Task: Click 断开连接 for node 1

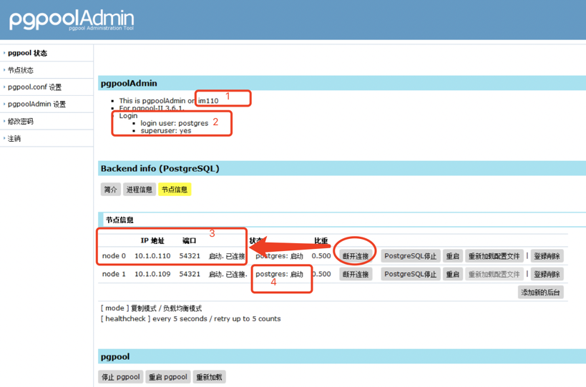Action: pyautogui.click(x=356, y=274)
